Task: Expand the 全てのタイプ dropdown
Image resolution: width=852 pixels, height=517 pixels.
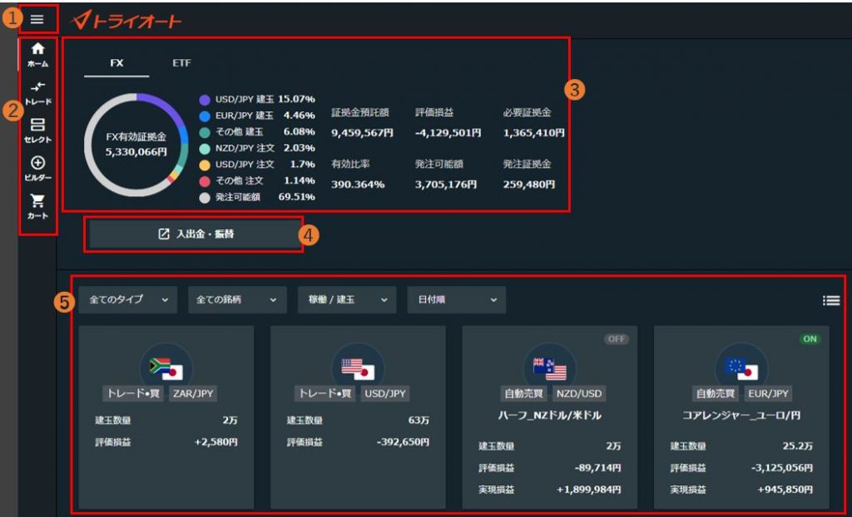Action: 127,300
